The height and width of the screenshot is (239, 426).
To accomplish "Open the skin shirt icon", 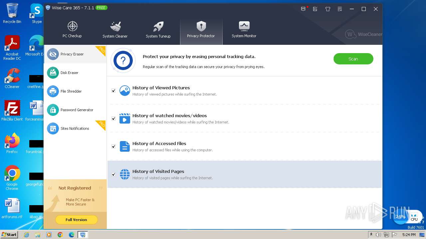I will tap(327, 9).
